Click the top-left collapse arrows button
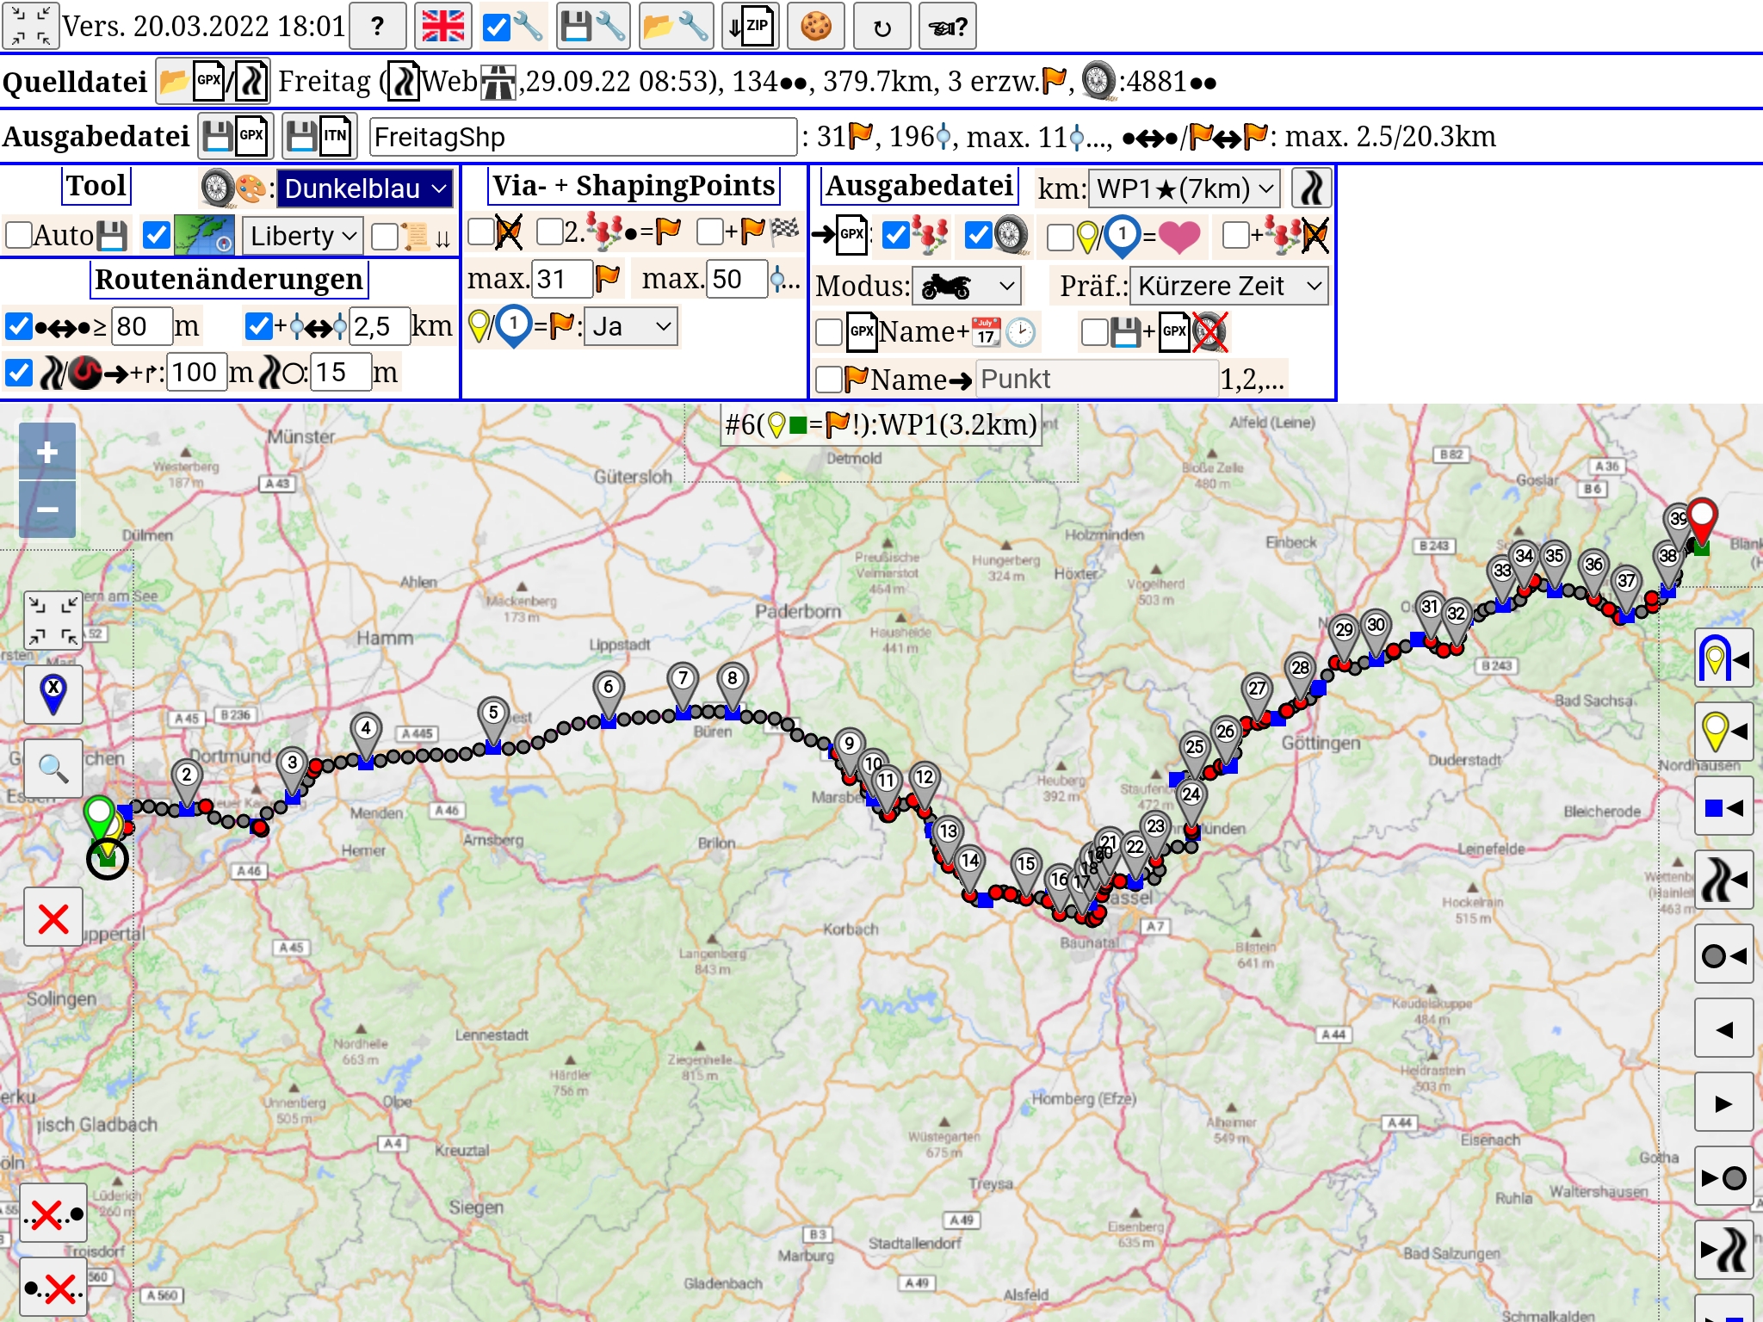 point(31,27)
